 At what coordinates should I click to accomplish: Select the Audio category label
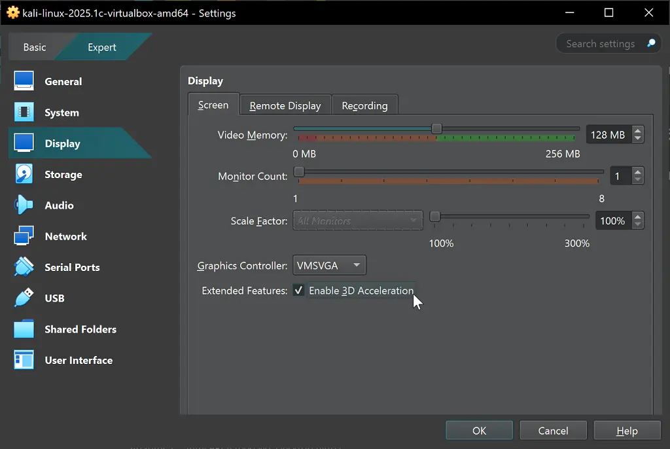point(59,206)
